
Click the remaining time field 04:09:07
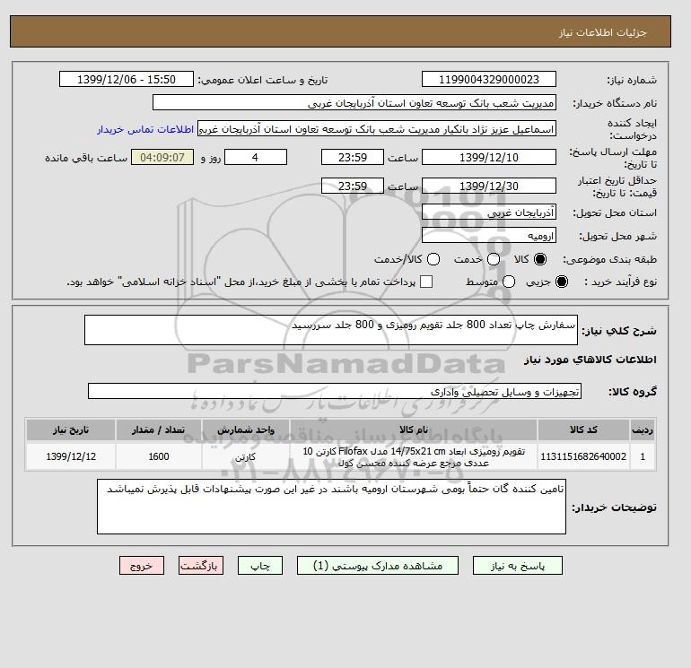point(162,157)
